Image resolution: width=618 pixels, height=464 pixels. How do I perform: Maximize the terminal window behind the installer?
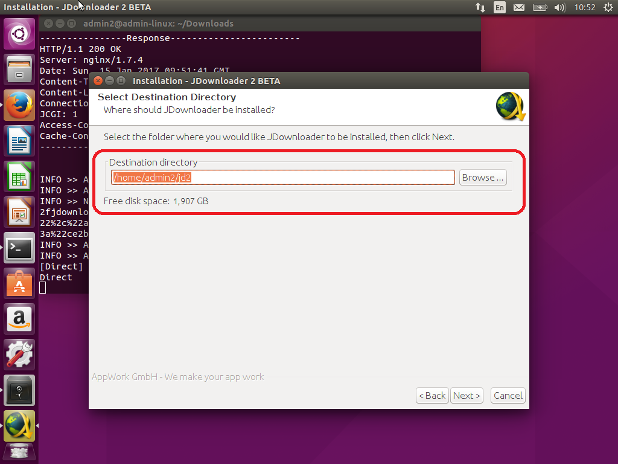(71, 24)
